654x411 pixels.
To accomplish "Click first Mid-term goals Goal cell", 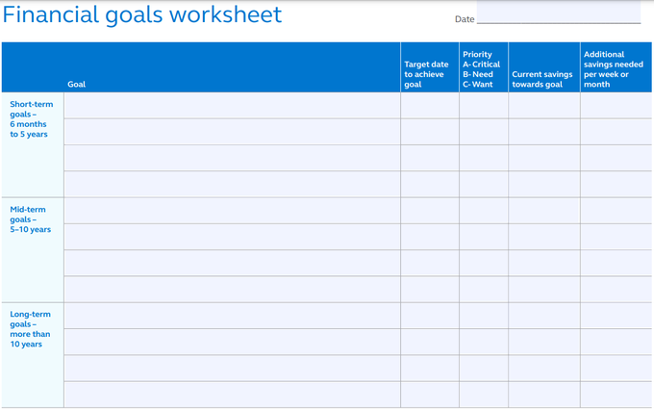I will coord(232,210).
